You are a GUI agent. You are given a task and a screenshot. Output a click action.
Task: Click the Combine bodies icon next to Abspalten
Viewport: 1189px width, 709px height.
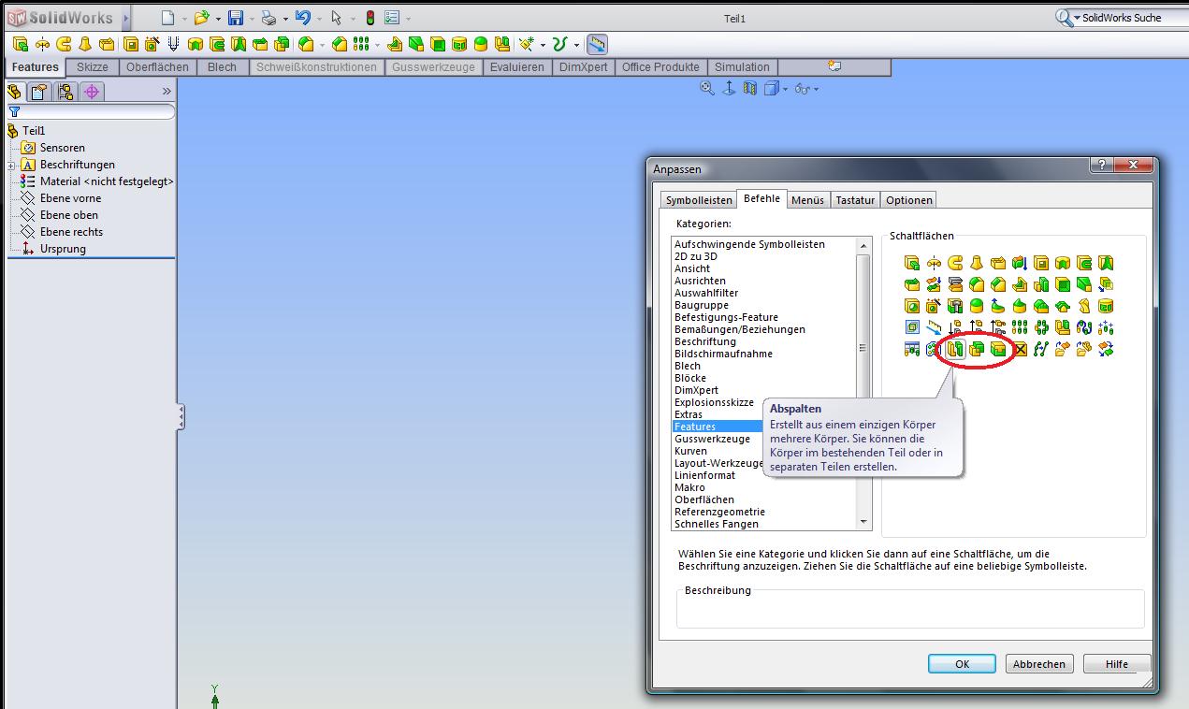click(x=977, y=349)
